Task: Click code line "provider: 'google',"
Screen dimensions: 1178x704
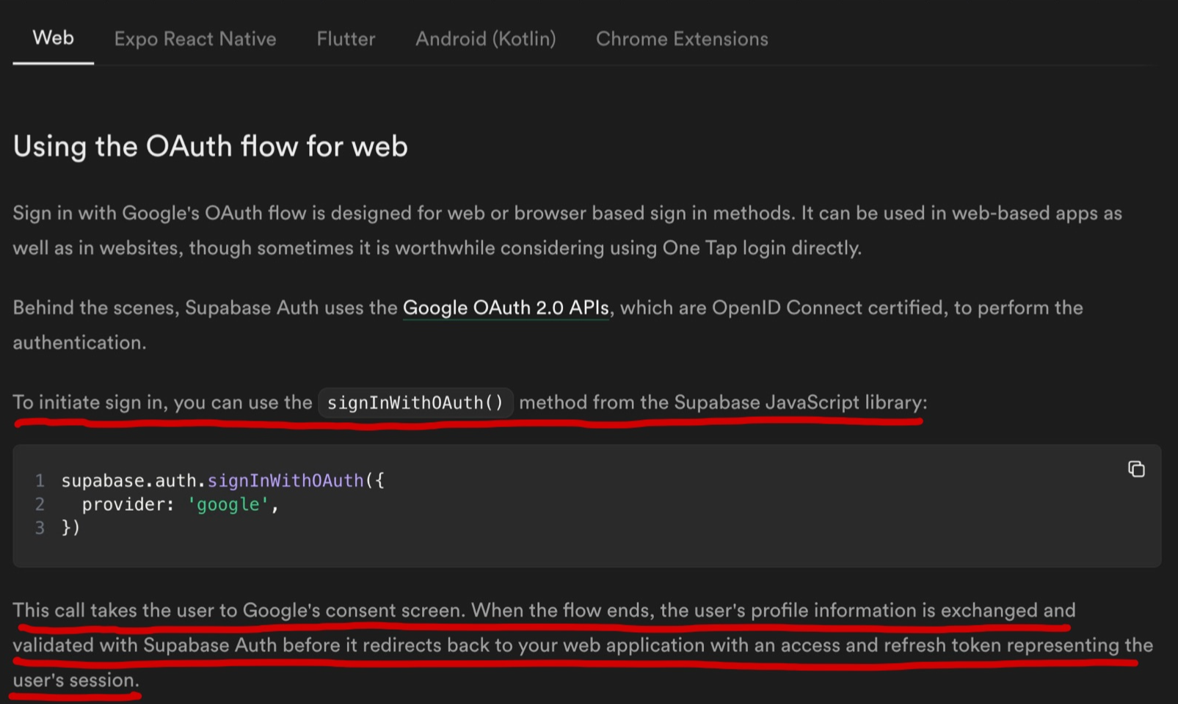Action: click(181, 504)
